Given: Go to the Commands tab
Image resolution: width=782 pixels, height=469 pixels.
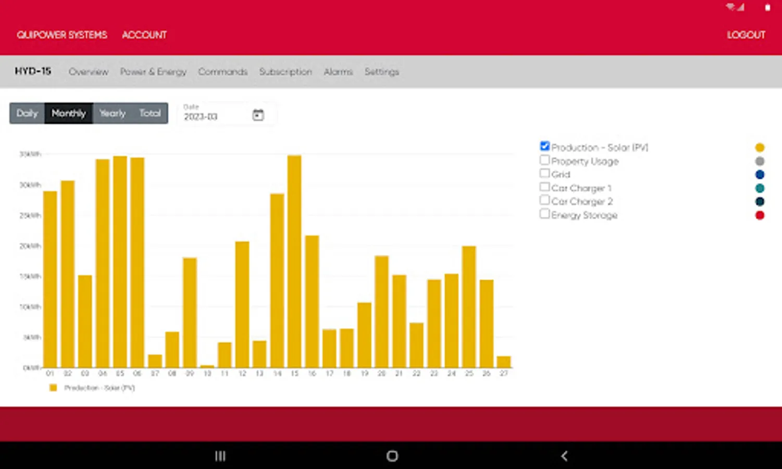Looking at the screenshot, I should (x=222, y=72).
